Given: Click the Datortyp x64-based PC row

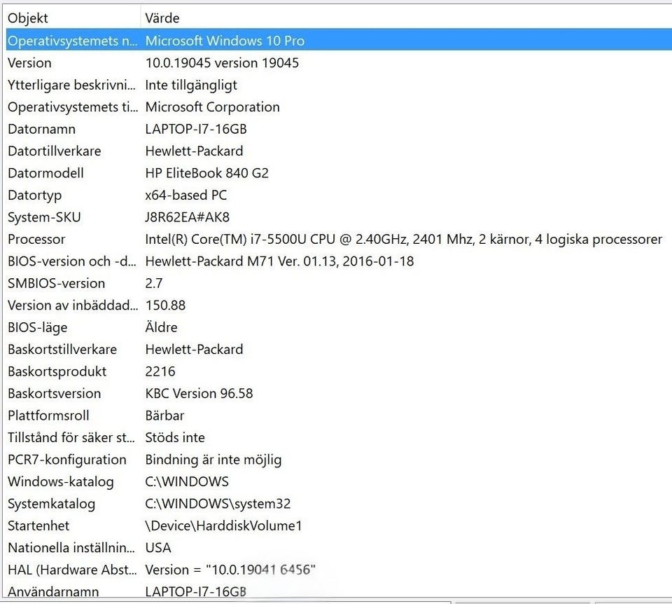Looking at the screenshot, I should click(185, 195).
